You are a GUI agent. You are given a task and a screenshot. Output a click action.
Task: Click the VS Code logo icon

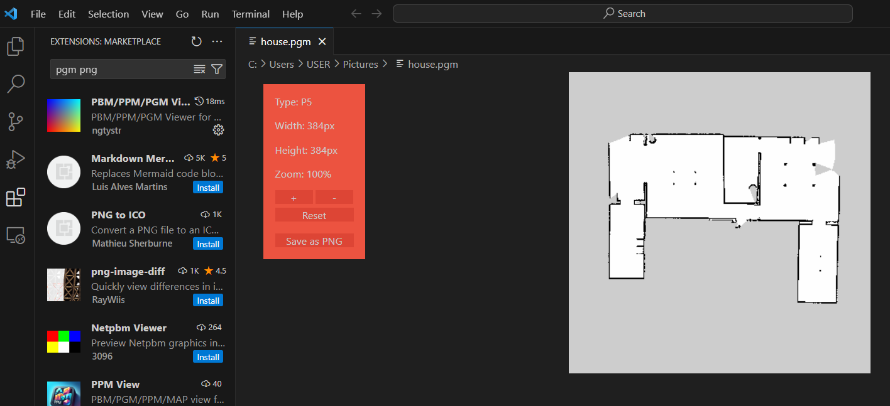click(x=11, y=13)
